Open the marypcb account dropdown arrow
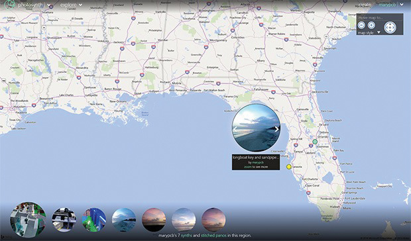This screenshot has width=411, height=241. (401, 5)
